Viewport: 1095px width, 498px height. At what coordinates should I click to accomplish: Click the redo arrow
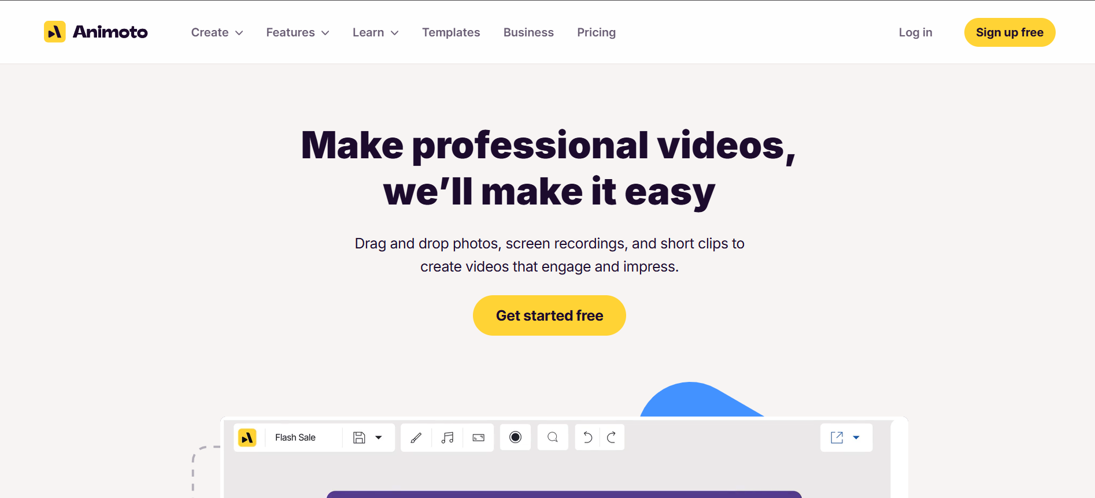[612, 437]
